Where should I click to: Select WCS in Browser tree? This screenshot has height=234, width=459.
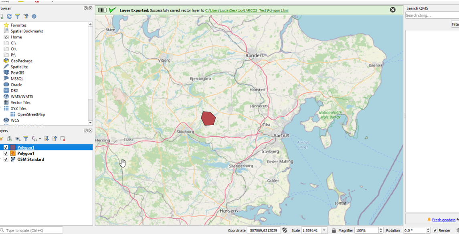pos(15,120)
